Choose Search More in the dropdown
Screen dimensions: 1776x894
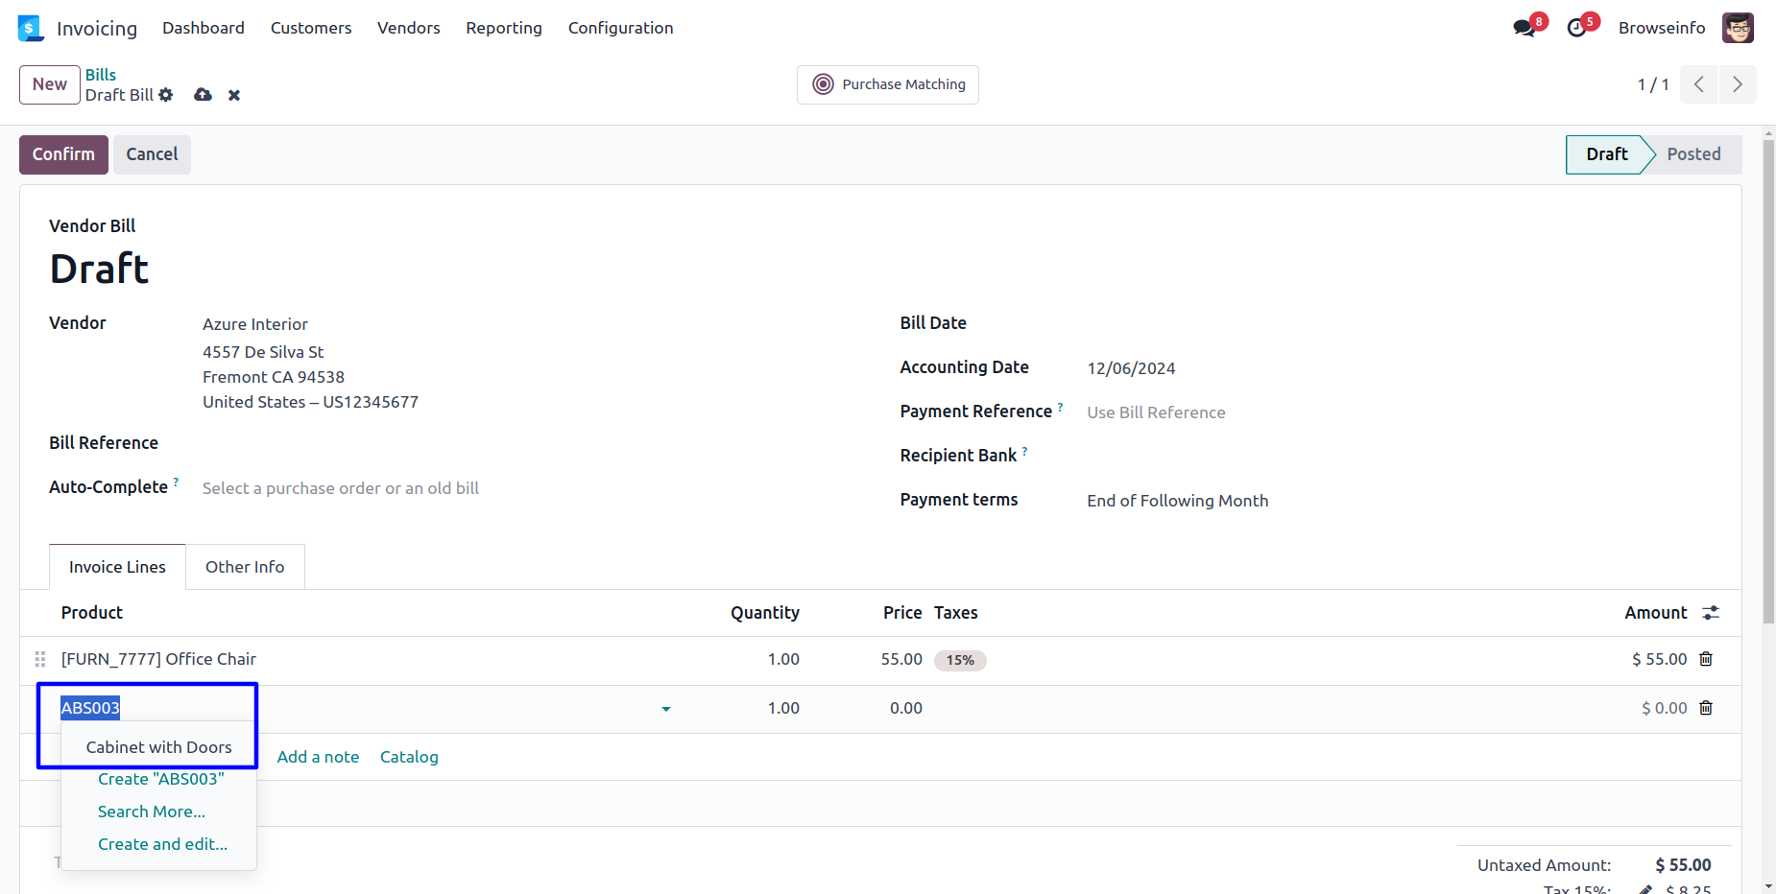[x=152, y=812]
